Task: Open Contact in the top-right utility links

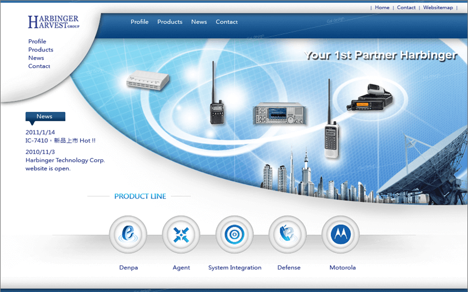Action: (406, 8)
